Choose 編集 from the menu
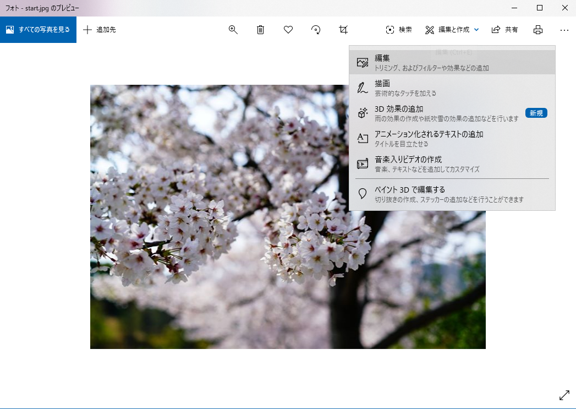The height and width of the screenshot is (409, 576). tap(452, 62)
